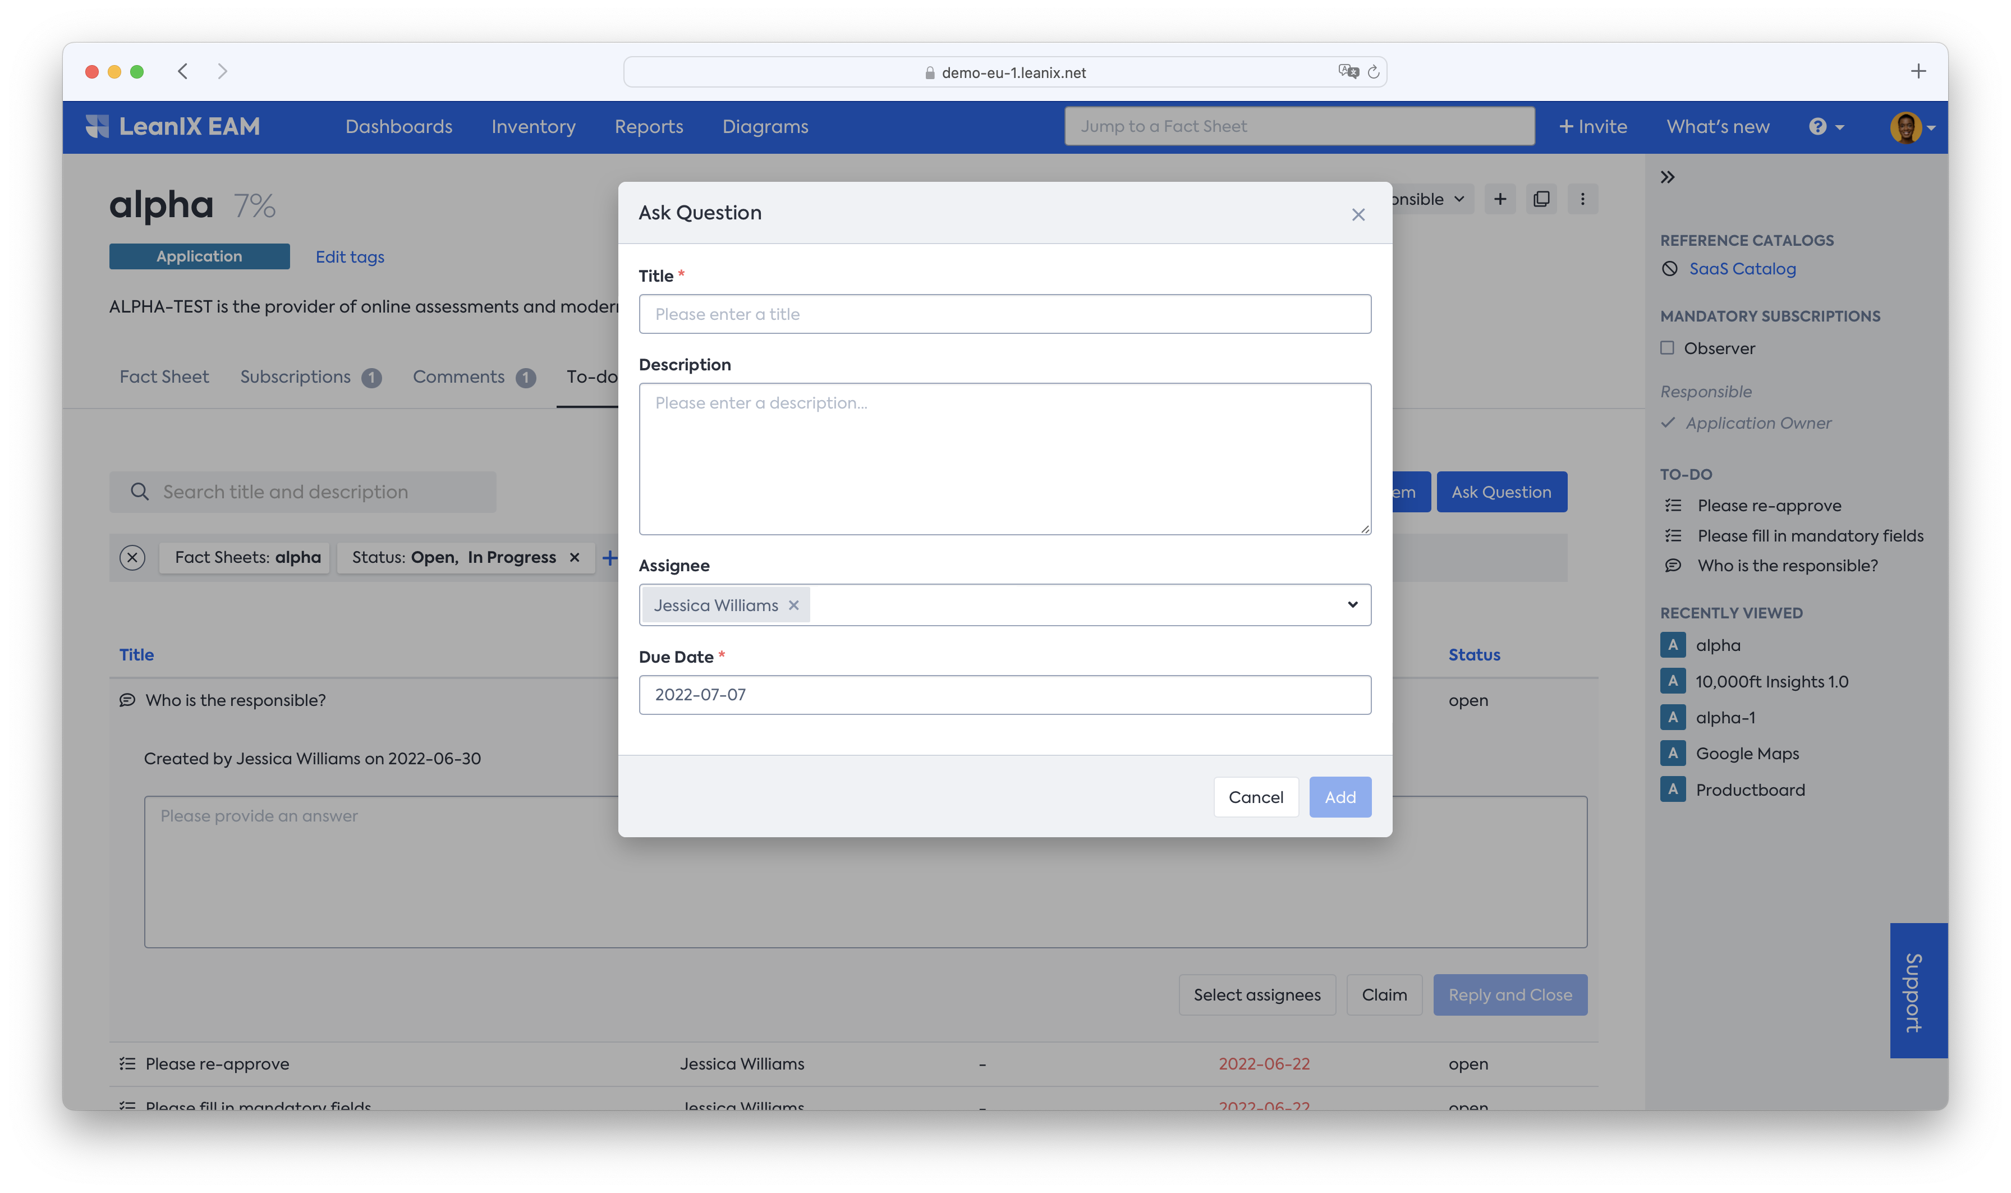
Task: Click the Invite button
Action: click(1592, 127)
